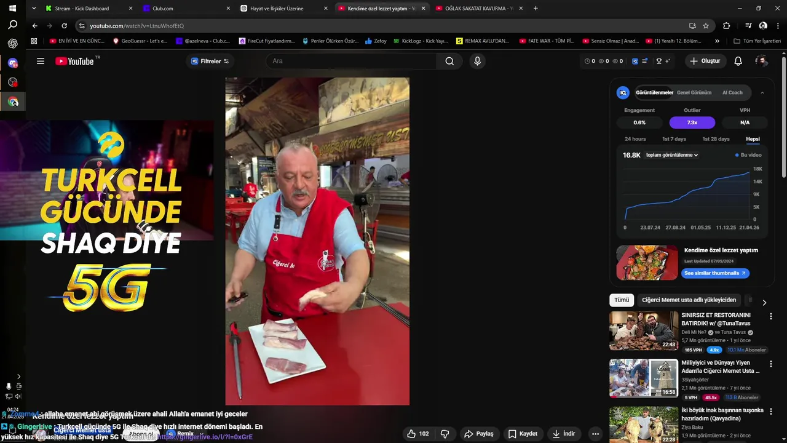Bookmark this page with the star icon

click(x=706, y=26)
